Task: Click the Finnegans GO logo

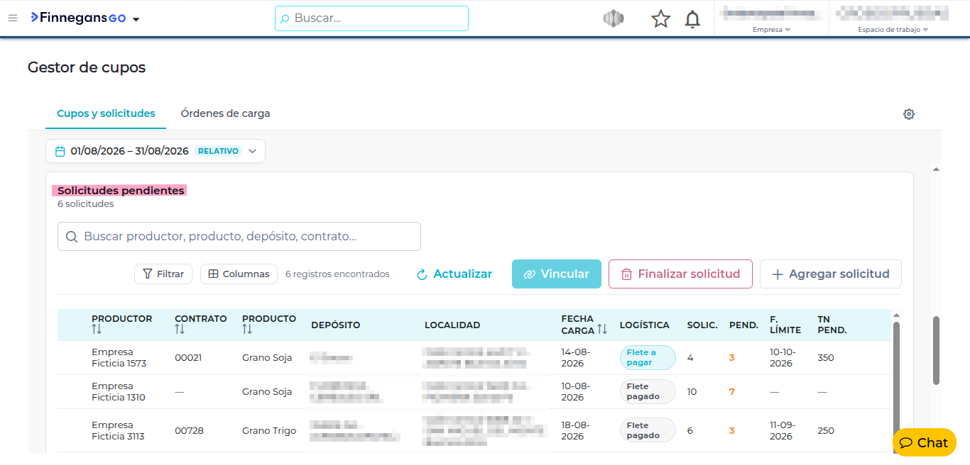Action: tap(78, 18)
